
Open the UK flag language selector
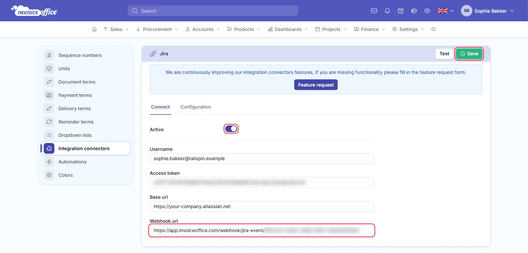coord(445,11)
